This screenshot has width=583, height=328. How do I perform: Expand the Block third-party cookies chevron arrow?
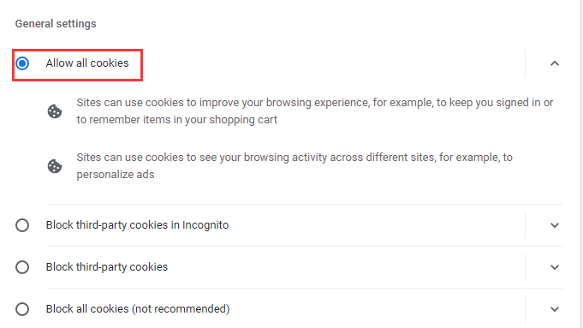click(x=555, y=267)
